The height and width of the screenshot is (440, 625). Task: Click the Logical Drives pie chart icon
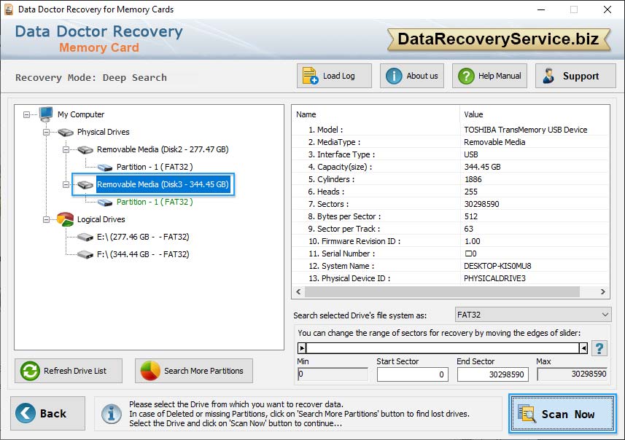pyautogui.click(x=66, y=219)
